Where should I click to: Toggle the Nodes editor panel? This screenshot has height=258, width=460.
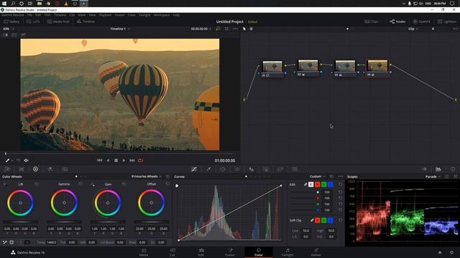397,21
